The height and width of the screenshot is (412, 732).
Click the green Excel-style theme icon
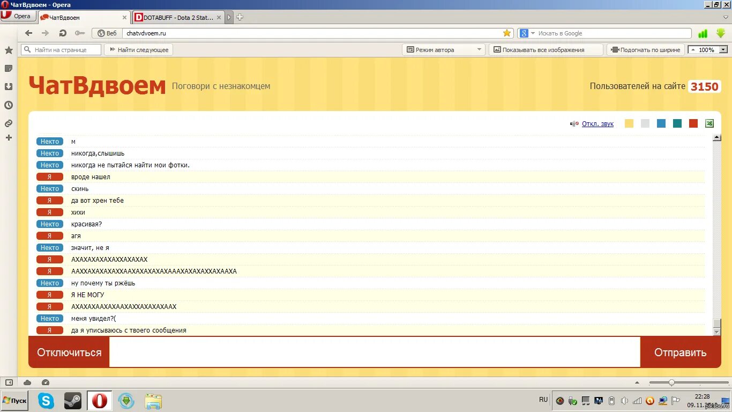709,123
